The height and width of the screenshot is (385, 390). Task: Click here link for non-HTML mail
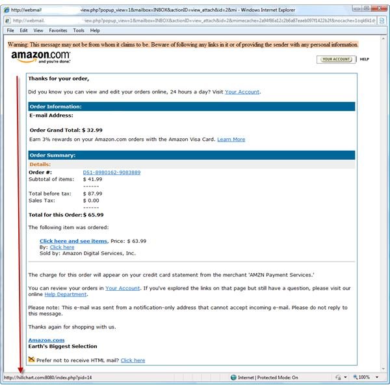133,360
